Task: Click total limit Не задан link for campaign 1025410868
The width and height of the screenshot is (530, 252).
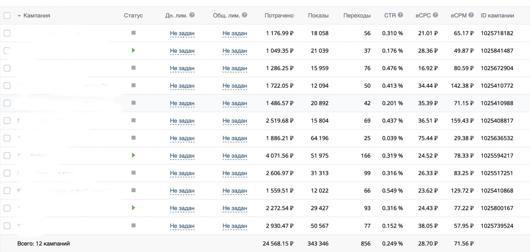Action: [x=235, y=191]
